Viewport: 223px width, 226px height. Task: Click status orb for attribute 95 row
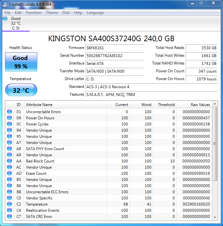(x=9, y=137)
